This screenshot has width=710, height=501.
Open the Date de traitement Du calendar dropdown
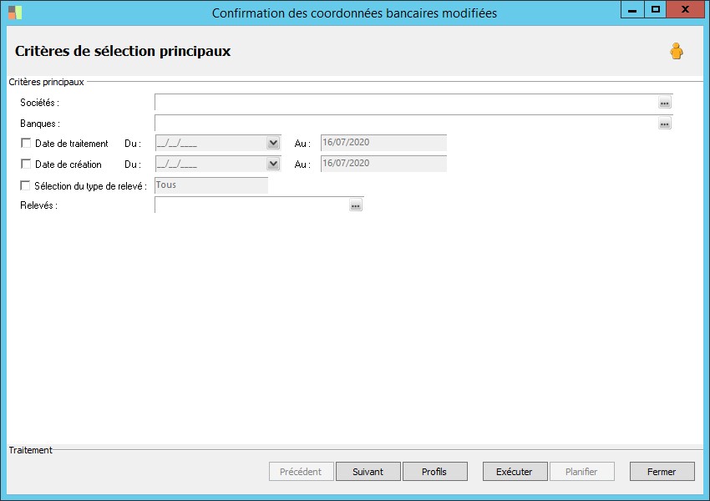coord(273,143)
